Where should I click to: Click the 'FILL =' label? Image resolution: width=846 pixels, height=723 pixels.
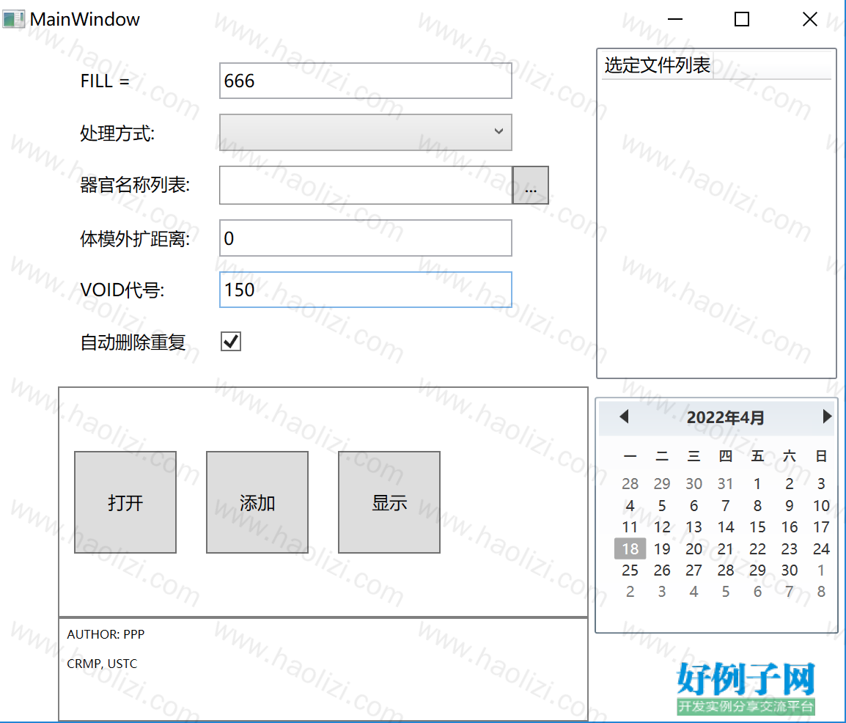pos(106,81)
